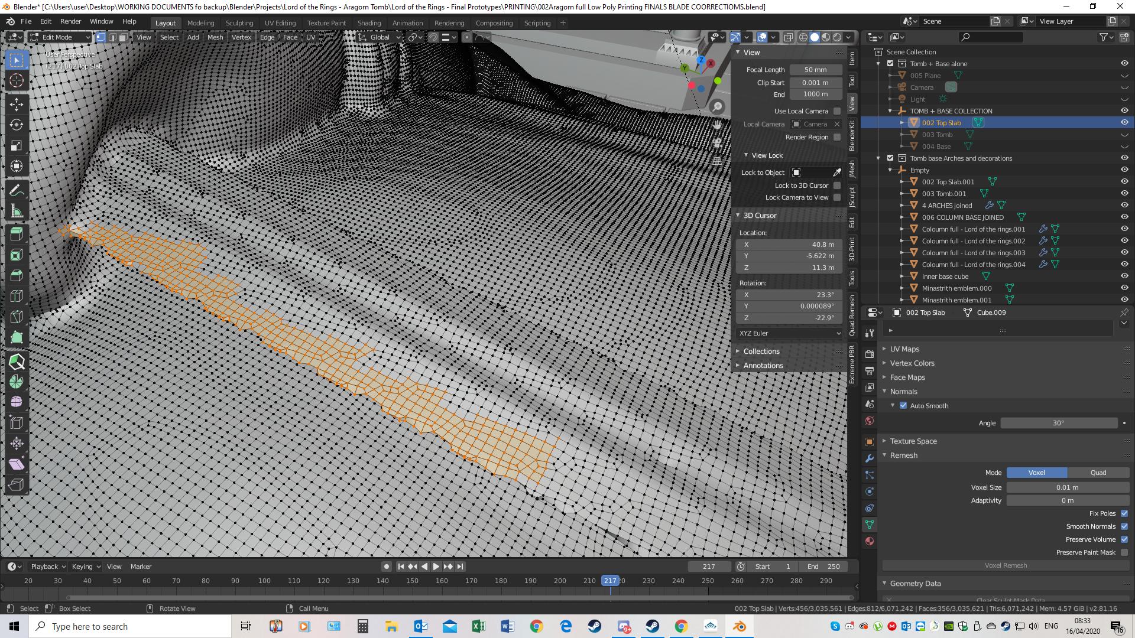
Task: Enable Lock Camera to View checkbox
Action: (837, 197)
